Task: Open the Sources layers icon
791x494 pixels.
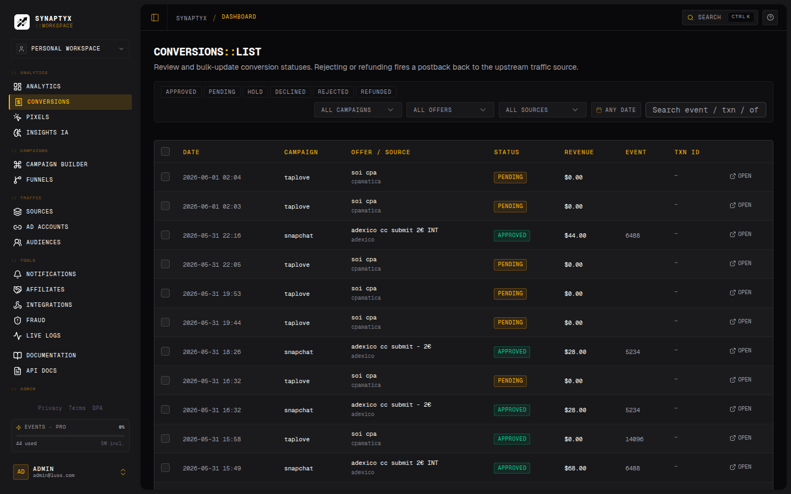Action: click(18, 212)
